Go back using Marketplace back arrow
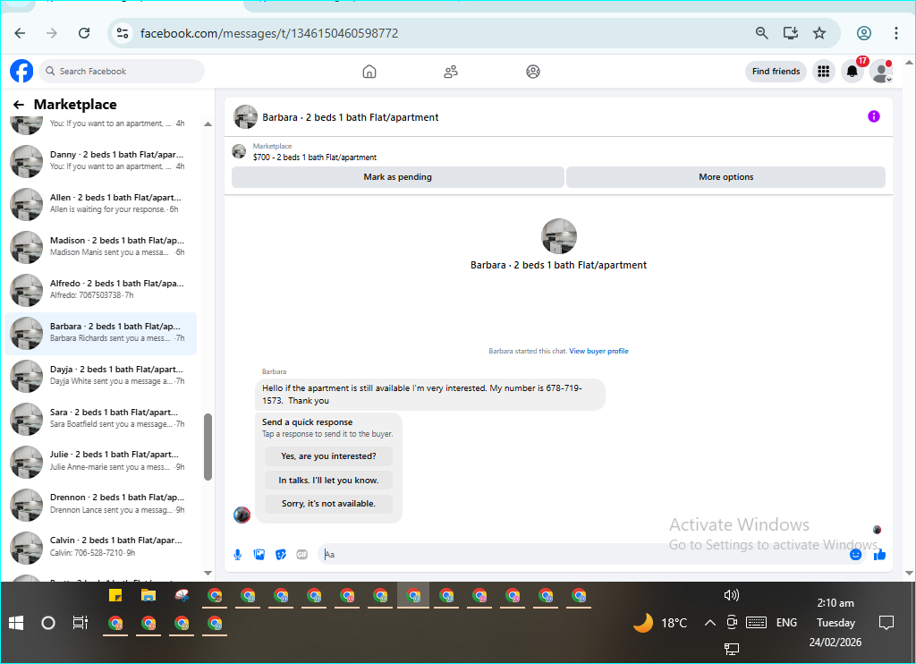916x664 pixels. click(x=19, y=105)
